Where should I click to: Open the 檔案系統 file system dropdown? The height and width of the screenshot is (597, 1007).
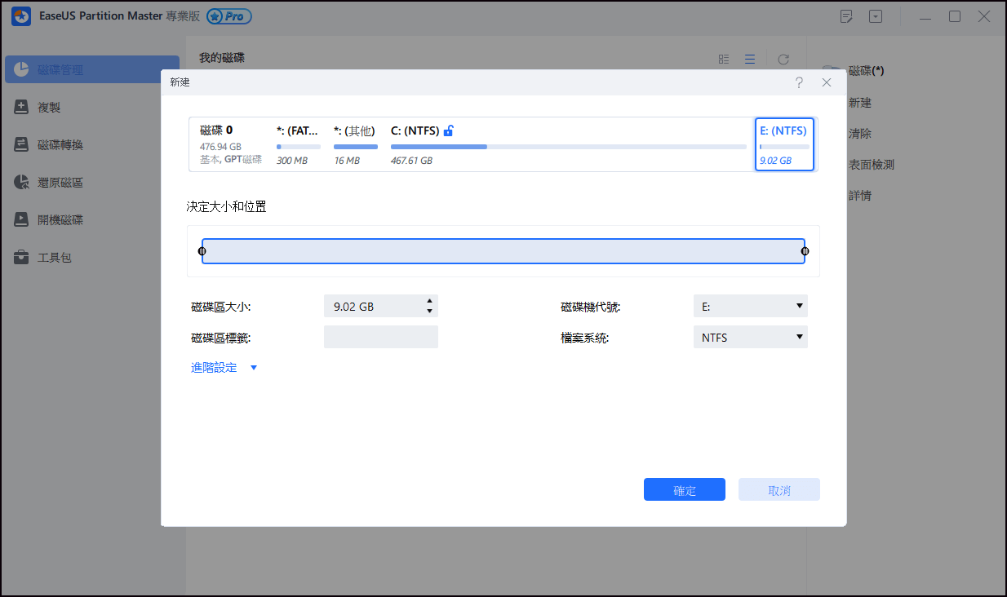click(750, 336)
